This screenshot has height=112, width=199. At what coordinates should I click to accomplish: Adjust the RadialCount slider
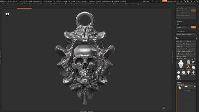(x=188, y=13)
